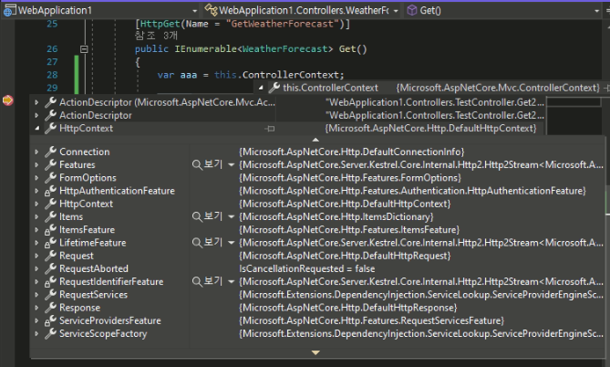
Task: Click the wrench icon beside Connection
Action: pyautogui.click(x=50, y=152)
